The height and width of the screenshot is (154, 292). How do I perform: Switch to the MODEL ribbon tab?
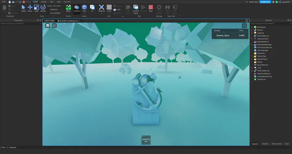[x=43, y=2]
